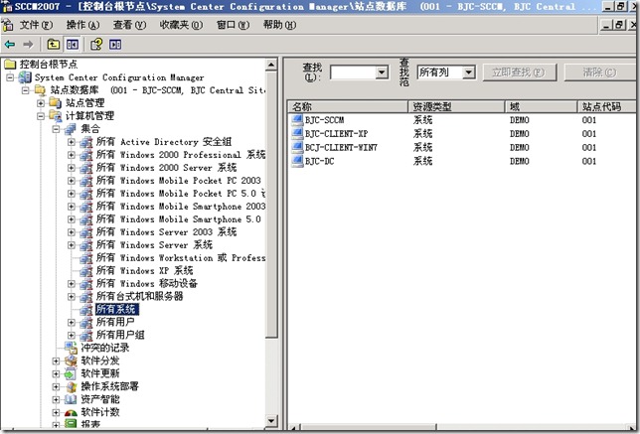The width and height of the screenshot is (640, 434).
Task: Click the 集合 collections icon
Action: 71,129
